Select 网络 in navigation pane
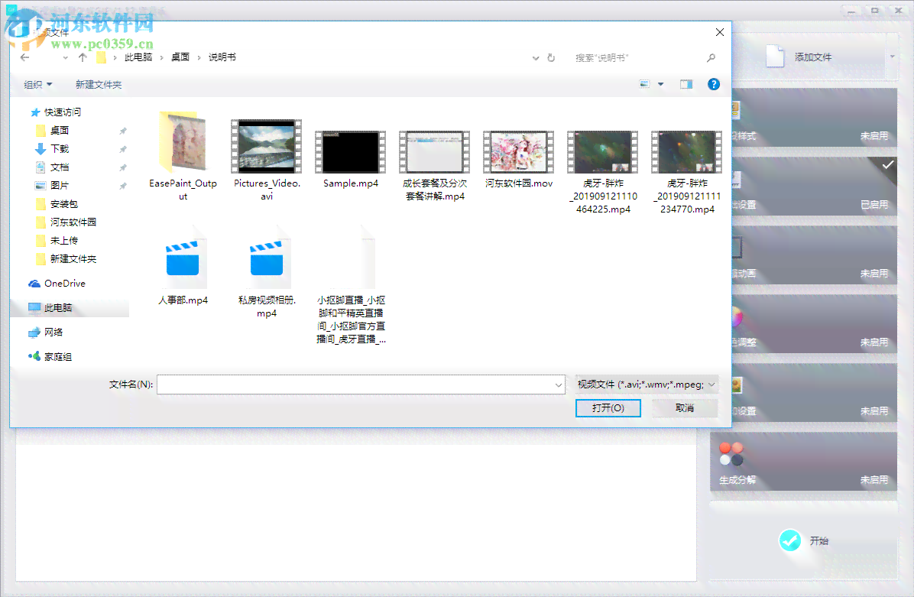 tap(53, 333)
